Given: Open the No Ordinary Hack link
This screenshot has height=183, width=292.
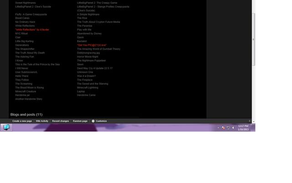Looking at the screenshot, I should pyautogui.click(x=25, y=22).
